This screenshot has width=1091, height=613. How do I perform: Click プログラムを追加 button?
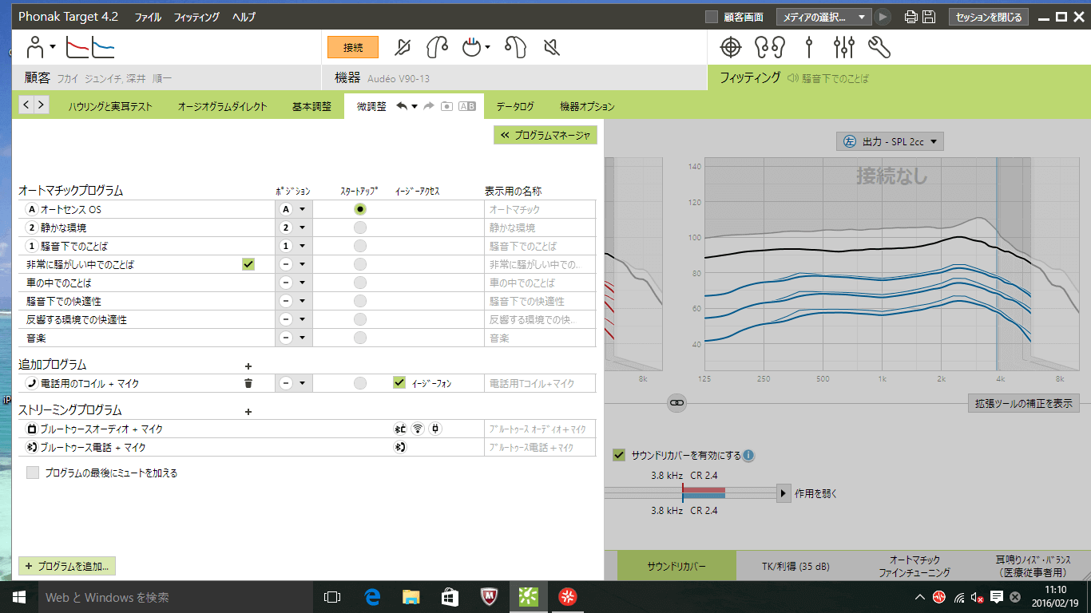point(66,566)
